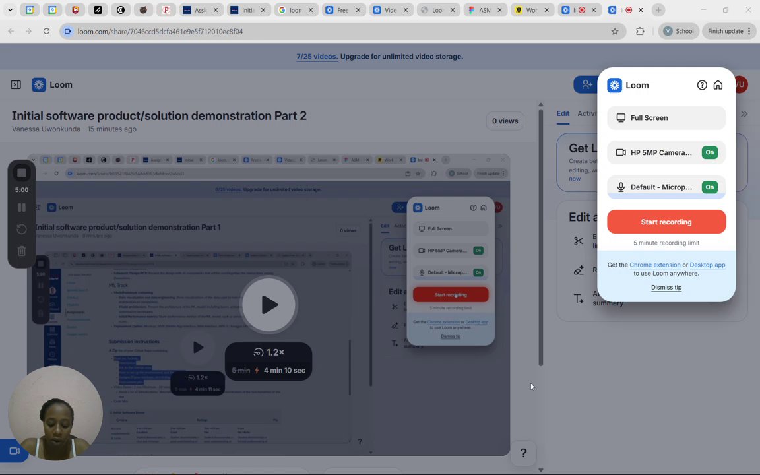Go back with browser back arrow
Image resolution: width=760 pixels, height=475 pixels.
(11, 31)
